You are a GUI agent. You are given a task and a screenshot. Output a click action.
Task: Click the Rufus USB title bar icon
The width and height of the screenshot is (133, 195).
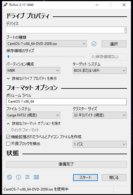pos(5,5)
